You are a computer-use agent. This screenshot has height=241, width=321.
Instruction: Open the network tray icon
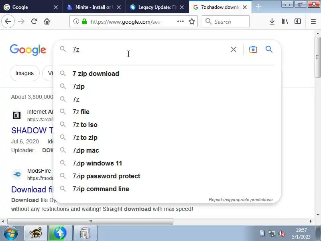[272, 233]
